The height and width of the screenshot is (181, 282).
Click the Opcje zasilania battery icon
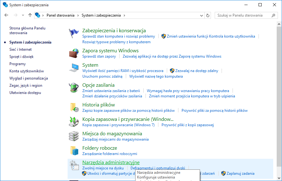(74, 88)
